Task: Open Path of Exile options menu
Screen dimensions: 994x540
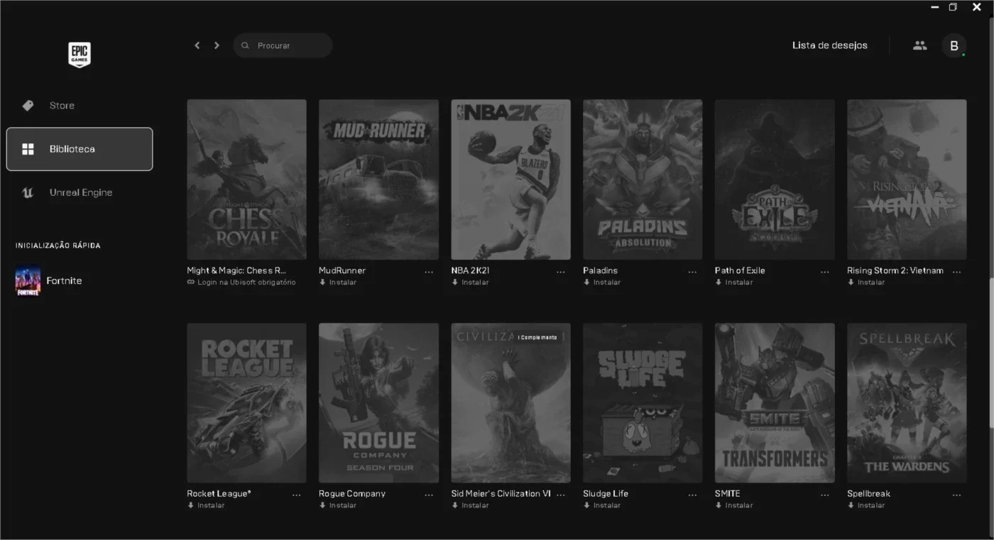Action: (825, 272)
